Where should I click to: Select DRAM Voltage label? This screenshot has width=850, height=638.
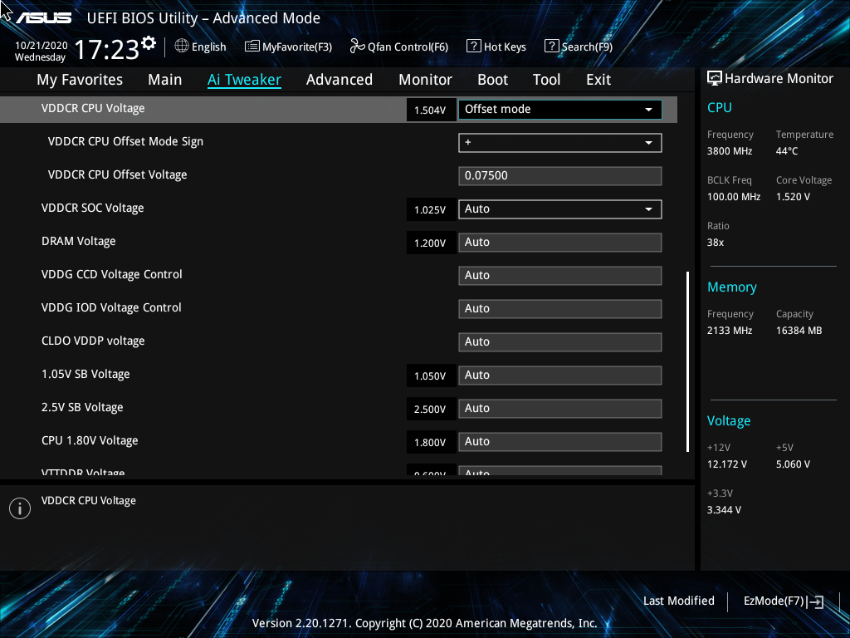pos(79,242)
